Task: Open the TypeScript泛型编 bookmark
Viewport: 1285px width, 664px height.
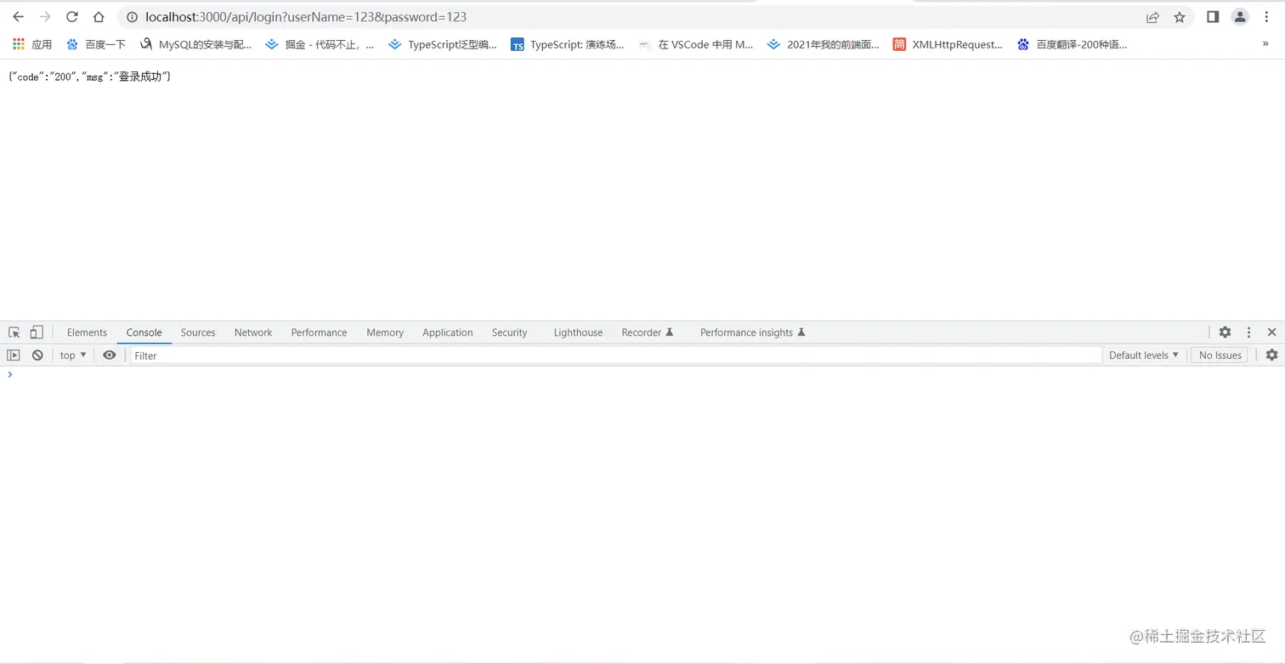Action: coord(442,44)
